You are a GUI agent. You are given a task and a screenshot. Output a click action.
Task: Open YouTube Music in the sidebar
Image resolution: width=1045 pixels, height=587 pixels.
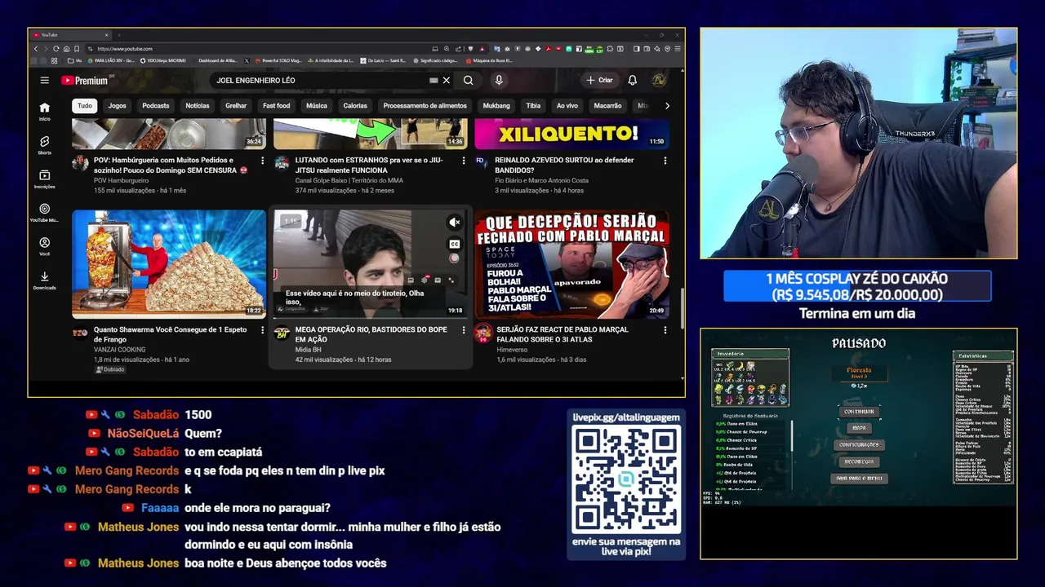(44, 213)
